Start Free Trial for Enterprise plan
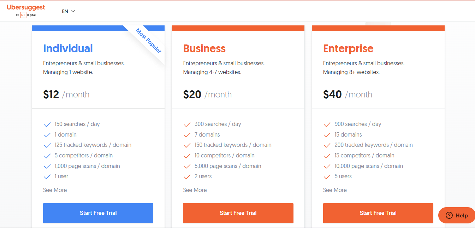The height and width of the screenshot is (228, 475). [378, 213]
